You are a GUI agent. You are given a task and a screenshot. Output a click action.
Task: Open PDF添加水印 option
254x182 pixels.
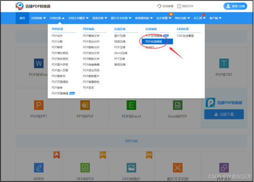(91, 41)
